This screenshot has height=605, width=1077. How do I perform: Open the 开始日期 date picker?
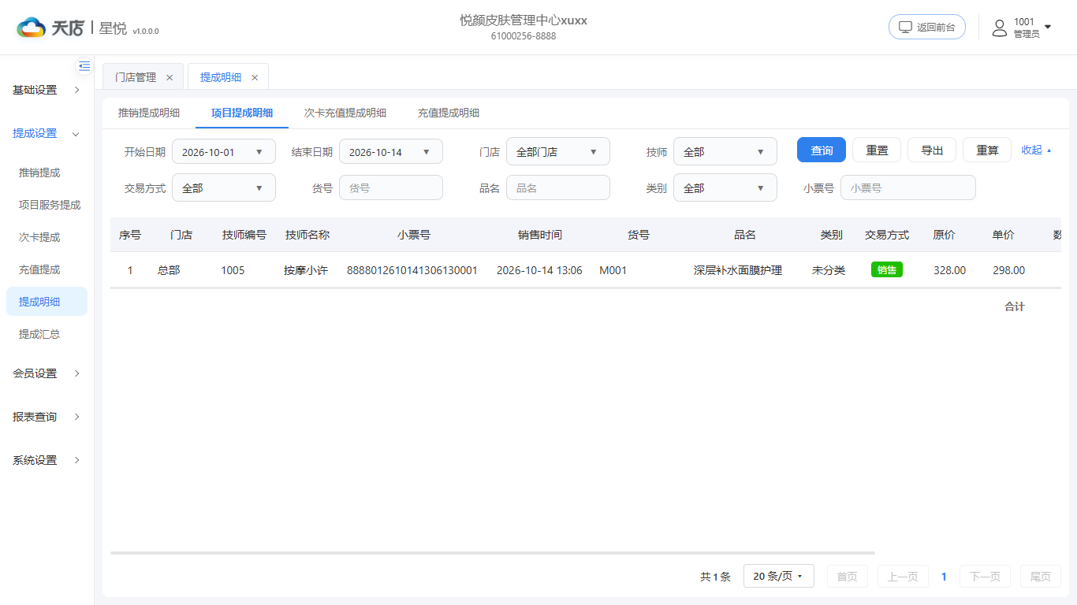tap(224, 151)
